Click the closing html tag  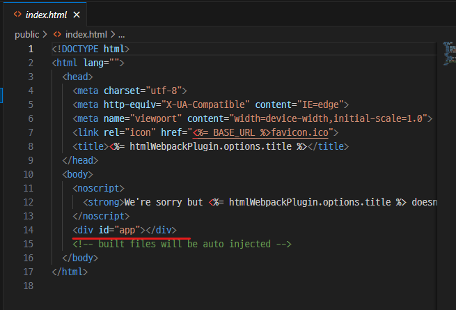[x=70, y=272]
